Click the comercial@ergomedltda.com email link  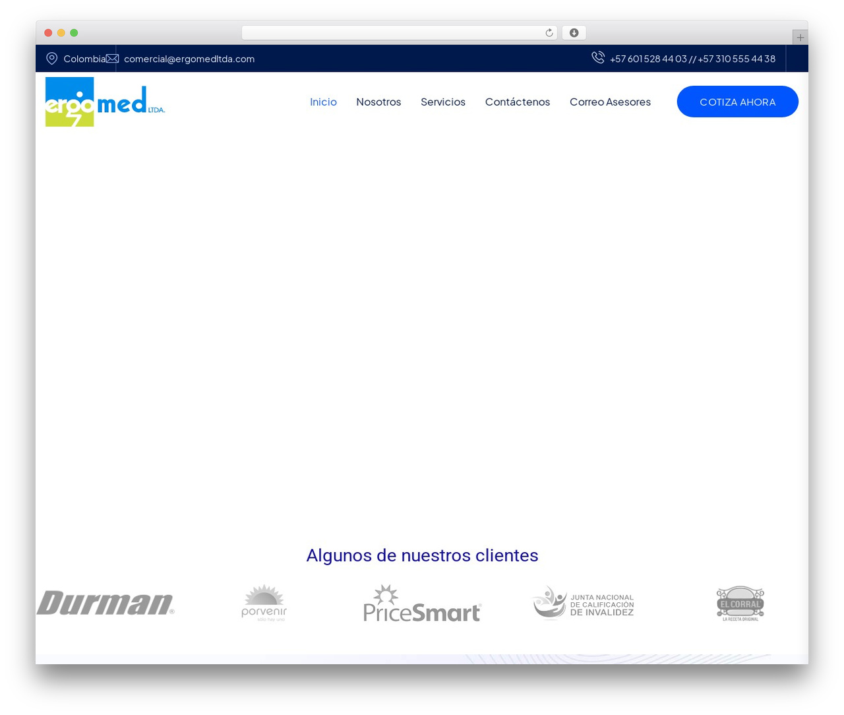[189, 59]
